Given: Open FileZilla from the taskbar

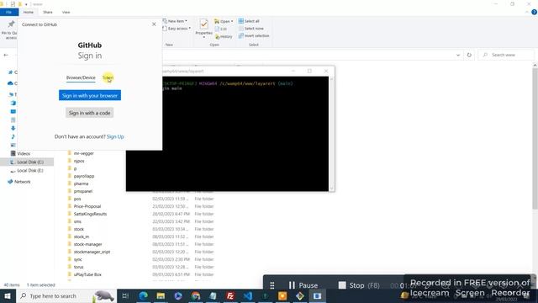Looking at the screenshot, I should [x=230, y=295].
